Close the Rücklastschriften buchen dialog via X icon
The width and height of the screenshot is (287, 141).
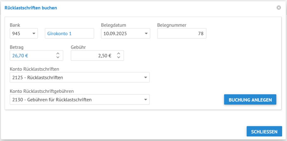coord(279,8)
